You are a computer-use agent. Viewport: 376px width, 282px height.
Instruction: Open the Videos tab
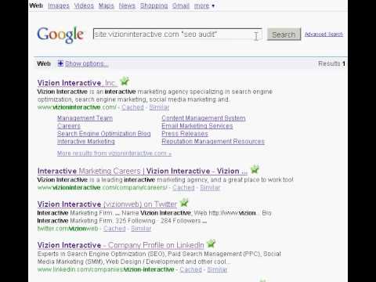[x=84, y=5]
